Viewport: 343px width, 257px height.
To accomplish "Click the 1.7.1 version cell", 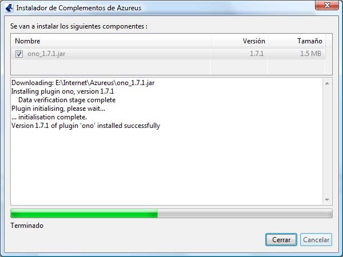I will pos(257,54).
